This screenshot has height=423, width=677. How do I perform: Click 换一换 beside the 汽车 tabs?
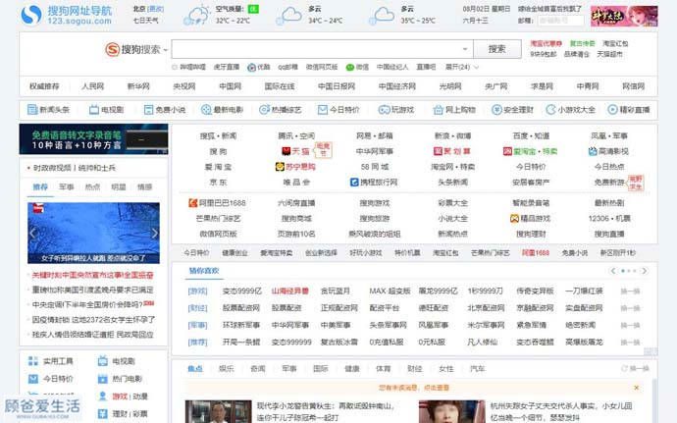tap(635, 369)
